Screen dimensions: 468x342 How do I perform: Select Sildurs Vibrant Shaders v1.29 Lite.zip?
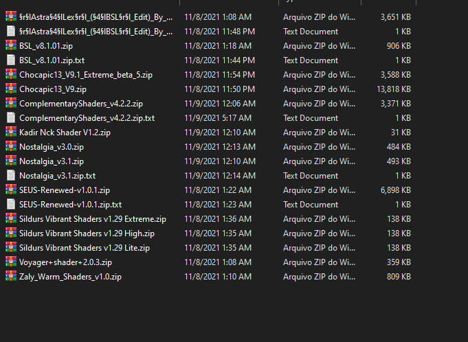(x=85, y=248)
